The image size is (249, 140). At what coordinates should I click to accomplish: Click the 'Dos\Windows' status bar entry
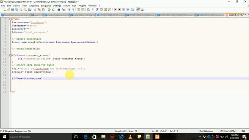[x=206, y=131]
